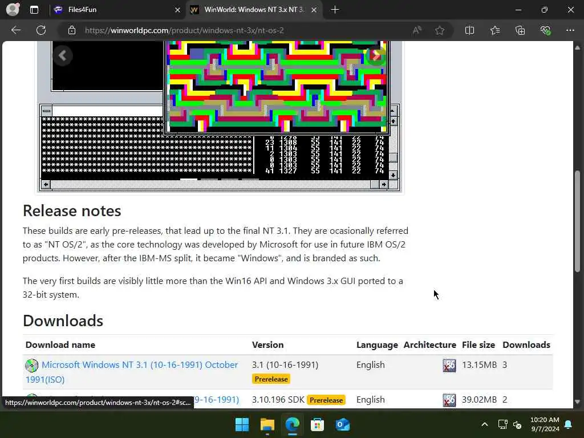Image resolution: width=584 pixels, height=438 pixels.
Task: Select the 'Version' column header
Action: click(268, 345)
